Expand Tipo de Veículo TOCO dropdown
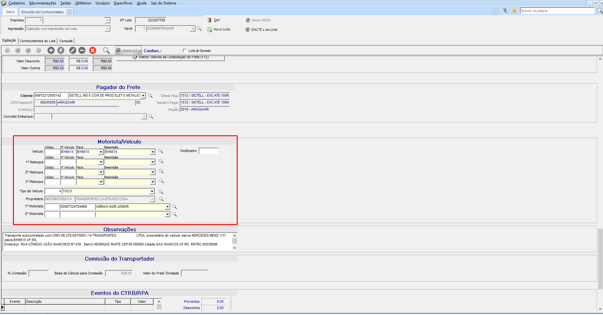 coord(152,191)
